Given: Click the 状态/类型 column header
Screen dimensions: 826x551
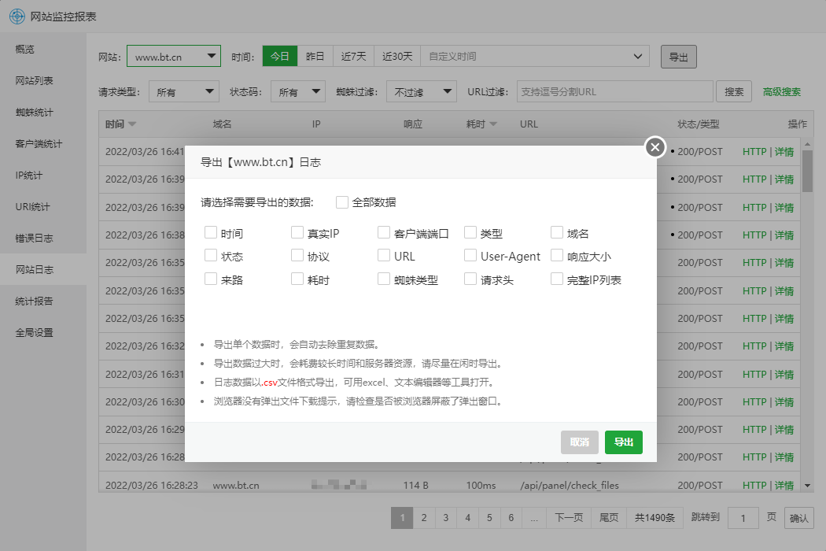Looking at the screenshot, I should [x=699, y=124].
